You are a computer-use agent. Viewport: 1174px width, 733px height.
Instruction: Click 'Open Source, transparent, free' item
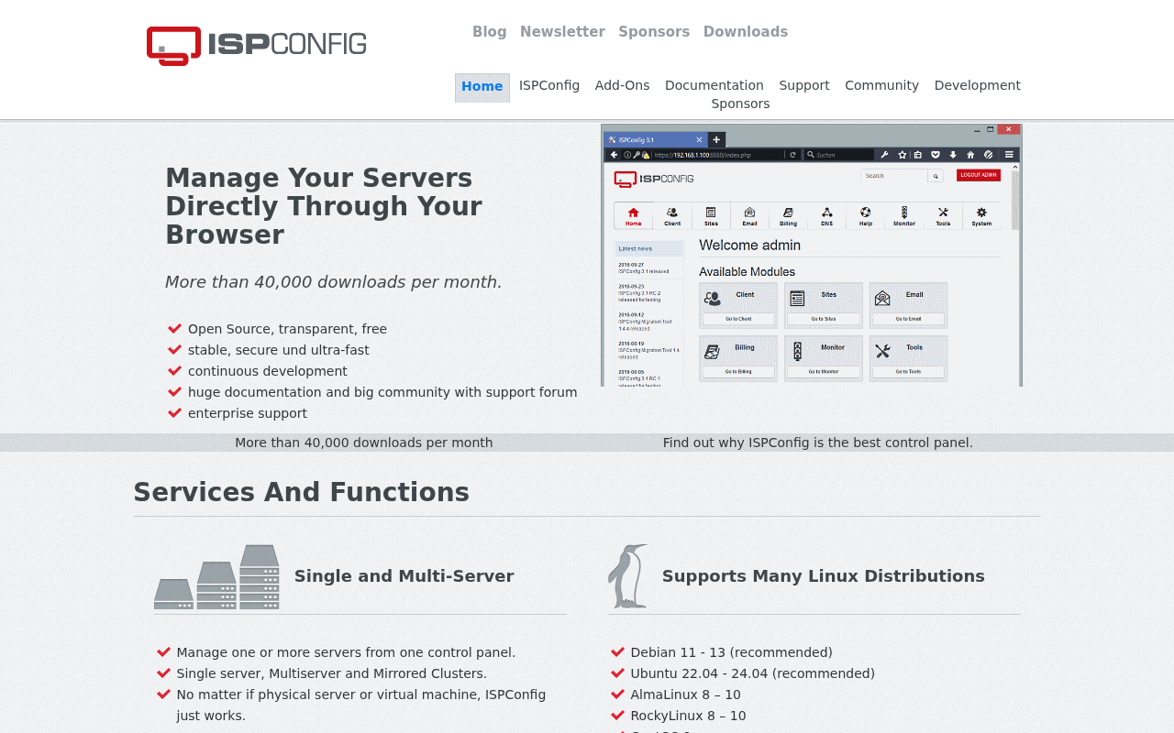pyautogui.click(x=287, y=329)
